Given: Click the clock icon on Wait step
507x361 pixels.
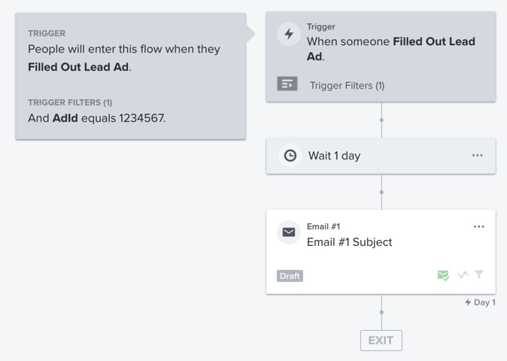Looking at the screenshot, I should (x=290, y=156).
